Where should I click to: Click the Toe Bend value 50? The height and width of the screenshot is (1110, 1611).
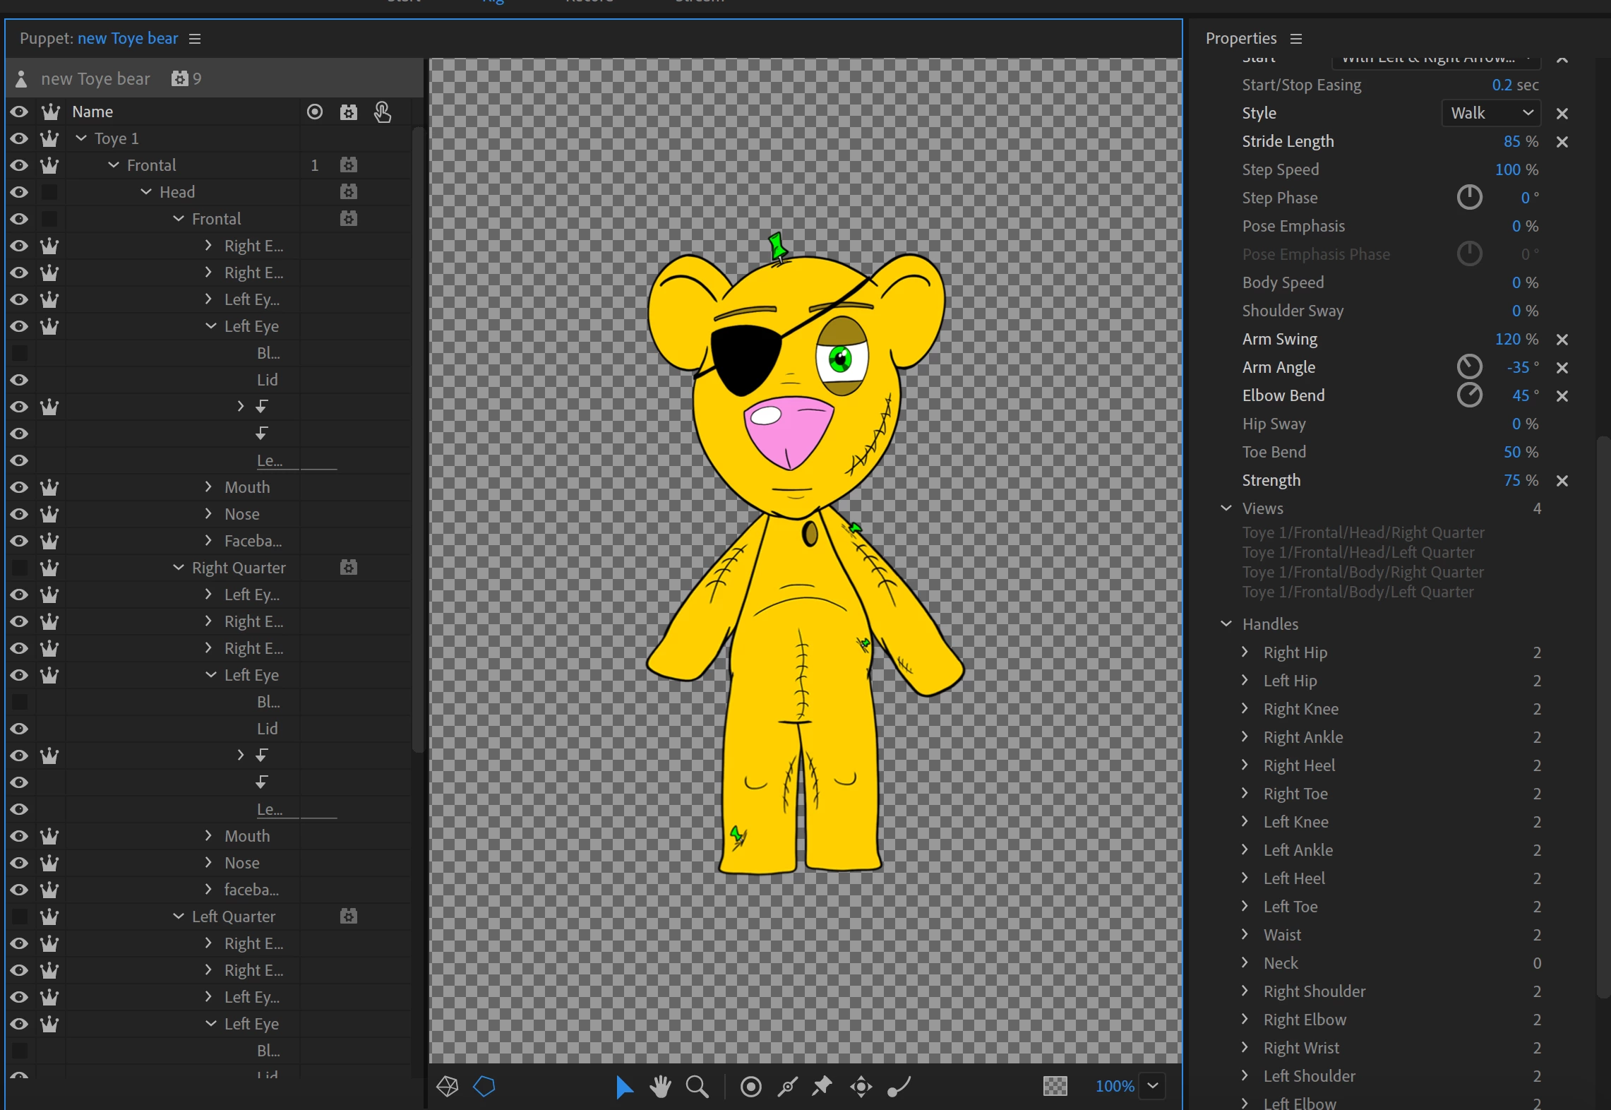[1511, 452]
